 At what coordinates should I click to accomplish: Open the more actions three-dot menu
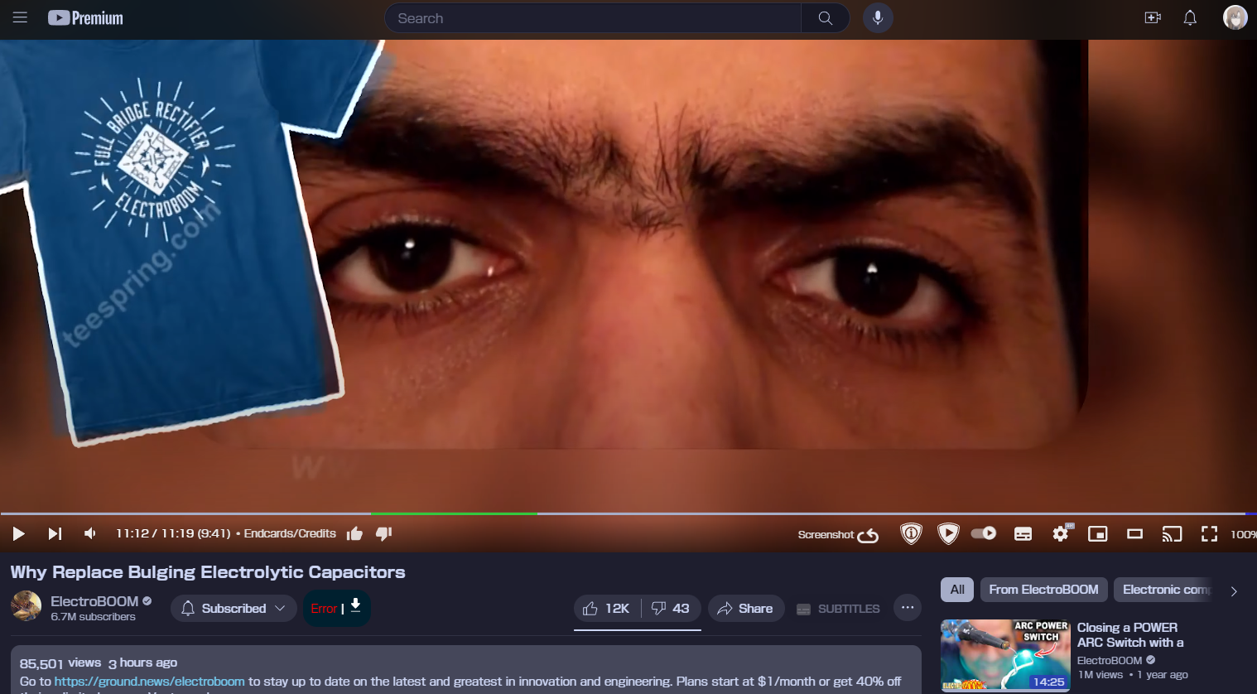point(908,608)
